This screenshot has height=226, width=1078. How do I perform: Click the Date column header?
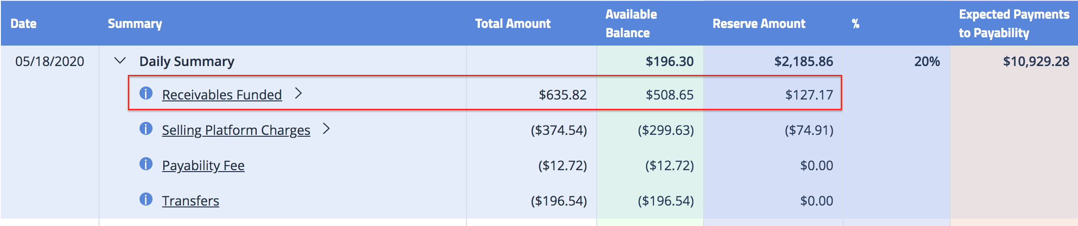coord(24,24)
